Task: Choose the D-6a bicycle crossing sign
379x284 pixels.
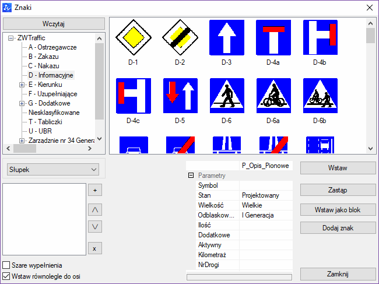Action: point(273,96)
